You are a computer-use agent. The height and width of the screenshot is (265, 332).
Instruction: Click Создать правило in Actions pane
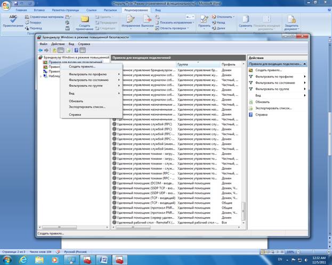click(x=269, y=70)
